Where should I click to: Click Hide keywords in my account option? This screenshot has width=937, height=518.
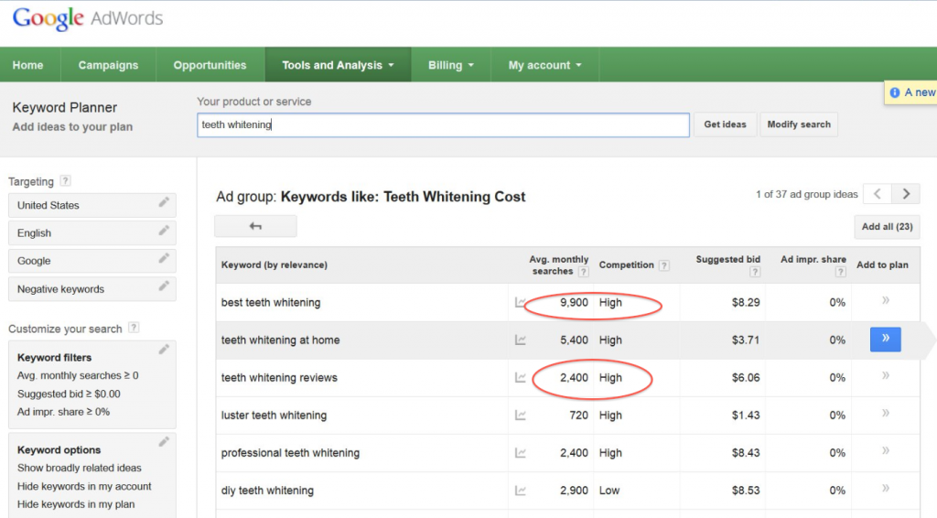tap(84, 486)
